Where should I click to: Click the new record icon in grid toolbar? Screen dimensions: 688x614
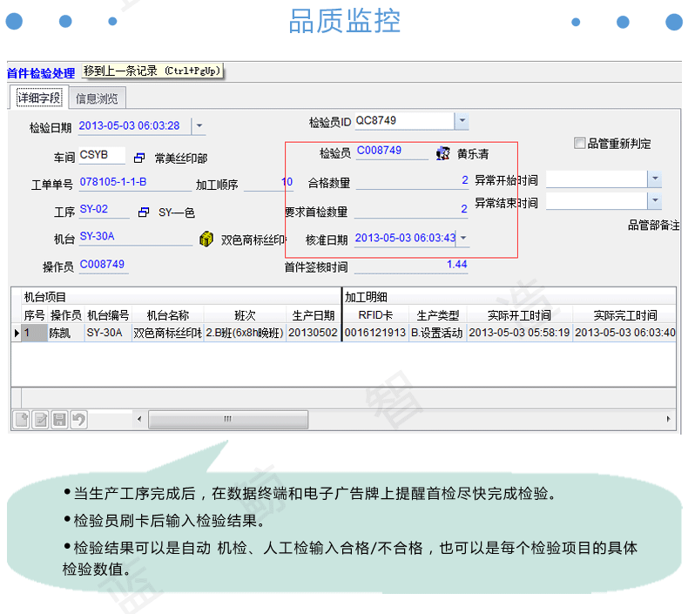pyautogui.click(x=22, y=420)
